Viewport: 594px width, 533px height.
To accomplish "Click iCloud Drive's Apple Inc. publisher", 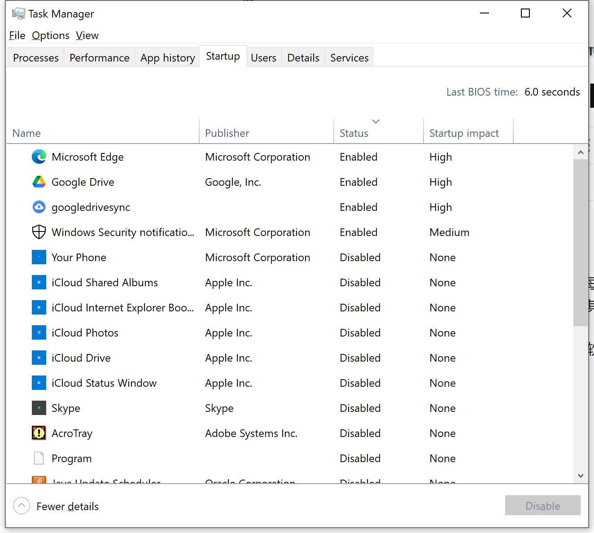I will [229, 358].
